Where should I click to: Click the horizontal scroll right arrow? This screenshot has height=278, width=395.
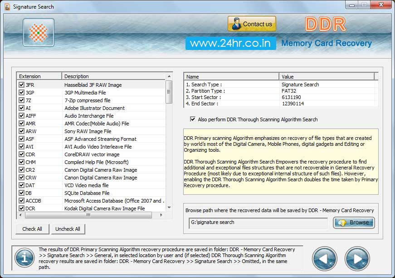tap(161, 215)
